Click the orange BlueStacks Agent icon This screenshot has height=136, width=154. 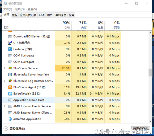coord(10,87)
